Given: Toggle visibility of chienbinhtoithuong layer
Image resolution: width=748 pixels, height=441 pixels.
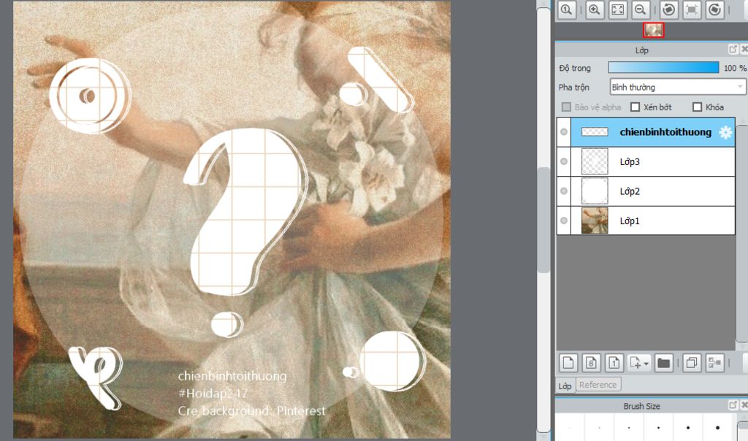Looking at the screenshot, I should tap(564, 131).
